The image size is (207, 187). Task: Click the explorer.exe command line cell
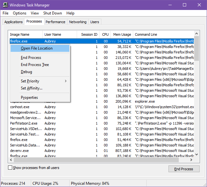(x=145, y=101)
